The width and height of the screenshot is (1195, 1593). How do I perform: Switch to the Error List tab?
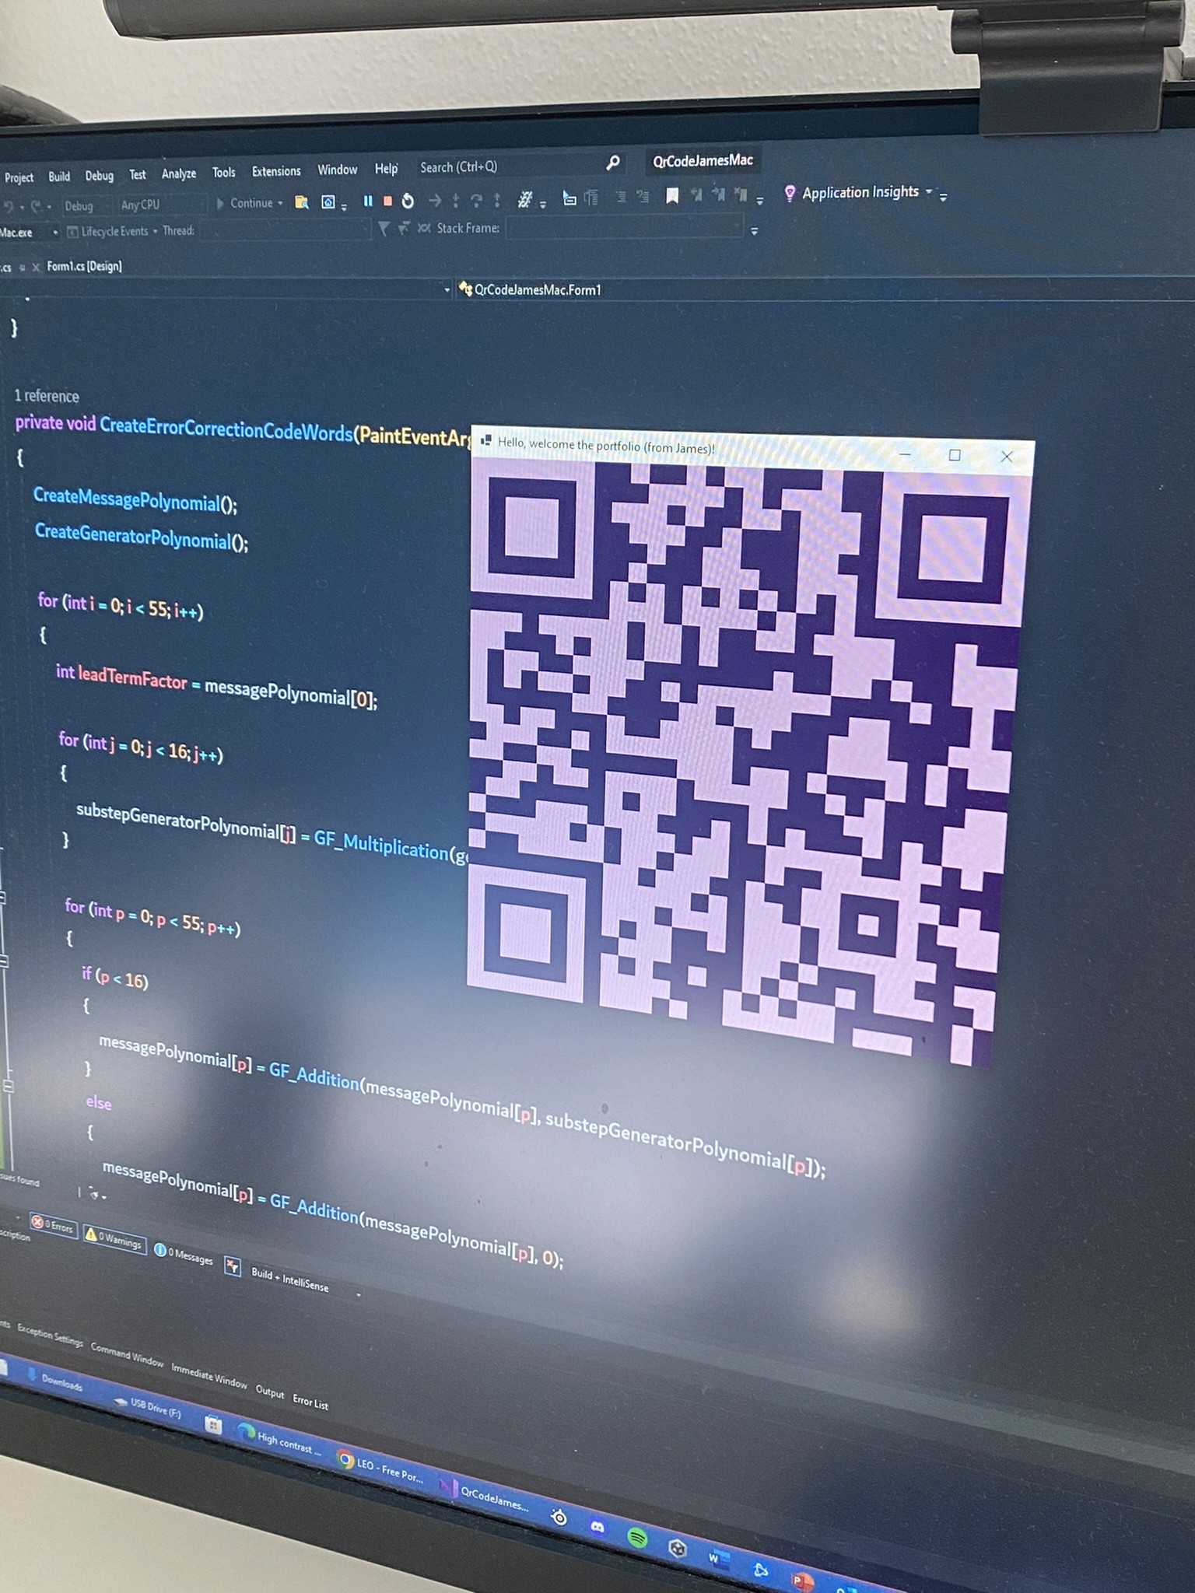310,1401
